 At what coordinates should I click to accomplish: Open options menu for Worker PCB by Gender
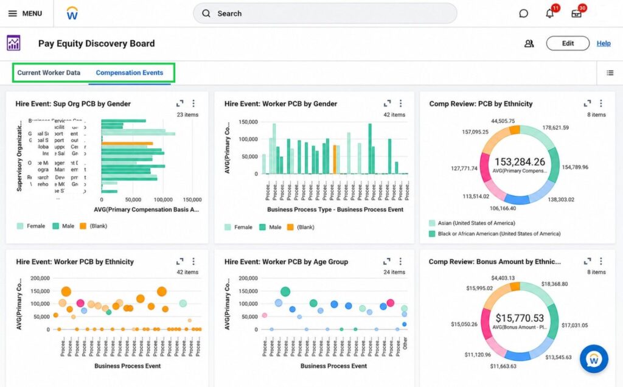[400, 103]
